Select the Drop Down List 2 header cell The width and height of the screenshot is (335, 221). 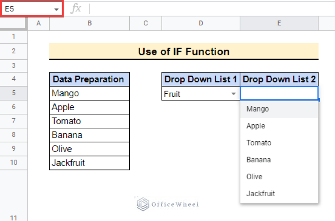[x=279, y=79]
